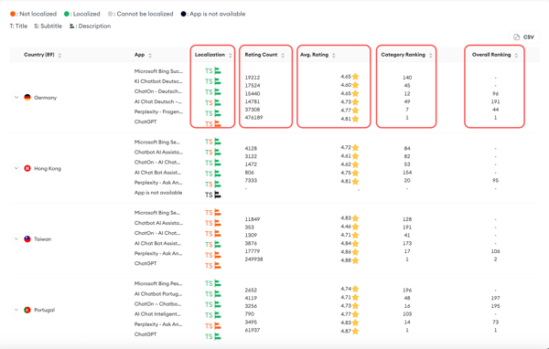Click the orange Not localized legend dot
Image resolution: width=549 pixels, height=349 pixels.
click(13, 14)
